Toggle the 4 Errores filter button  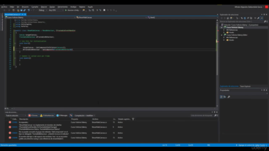click(33, 116)
